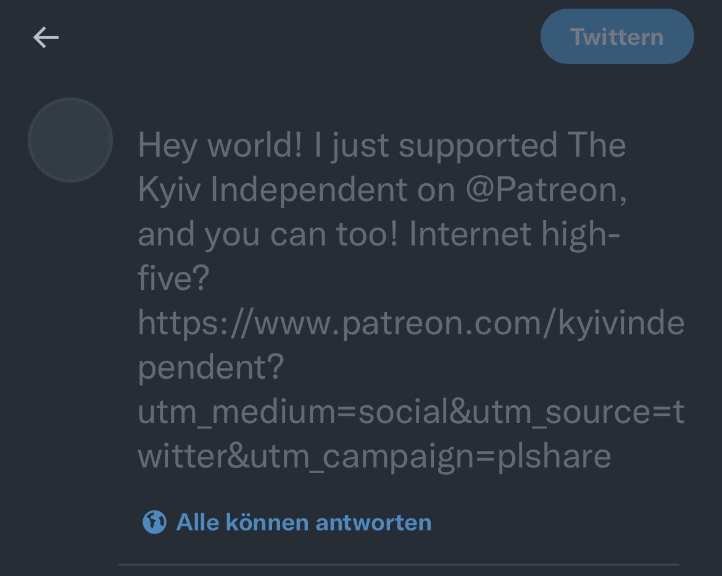The width and height of the screenshot is (722, 576).
Task: Tap the back arrow icon
Action: pyautogui.click(x=46, y=38)
